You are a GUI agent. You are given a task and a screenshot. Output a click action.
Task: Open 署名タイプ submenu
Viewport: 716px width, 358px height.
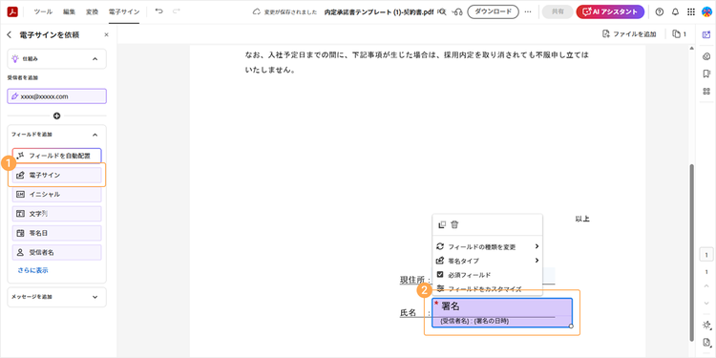(x=488, y=261)
